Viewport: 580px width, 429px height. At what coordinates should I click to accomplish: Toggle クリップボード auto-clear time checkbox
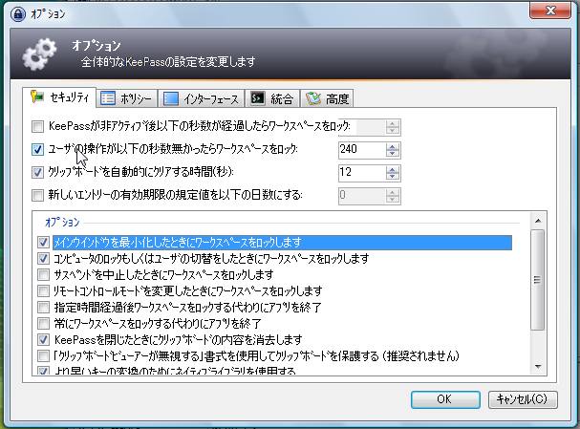point(37,172)
